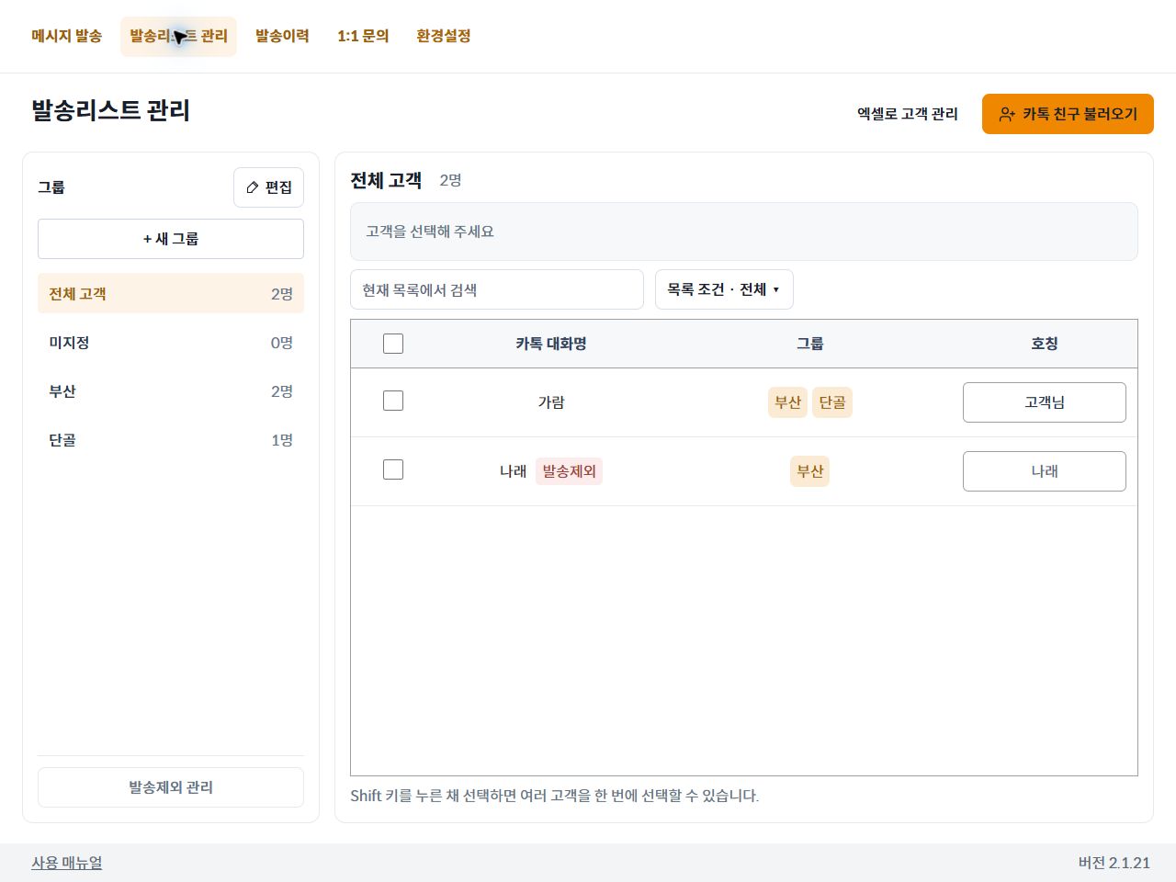Select the 단골 group in sidebar
The width and height of the screenshot is (1176, 882).
point(171,440)
